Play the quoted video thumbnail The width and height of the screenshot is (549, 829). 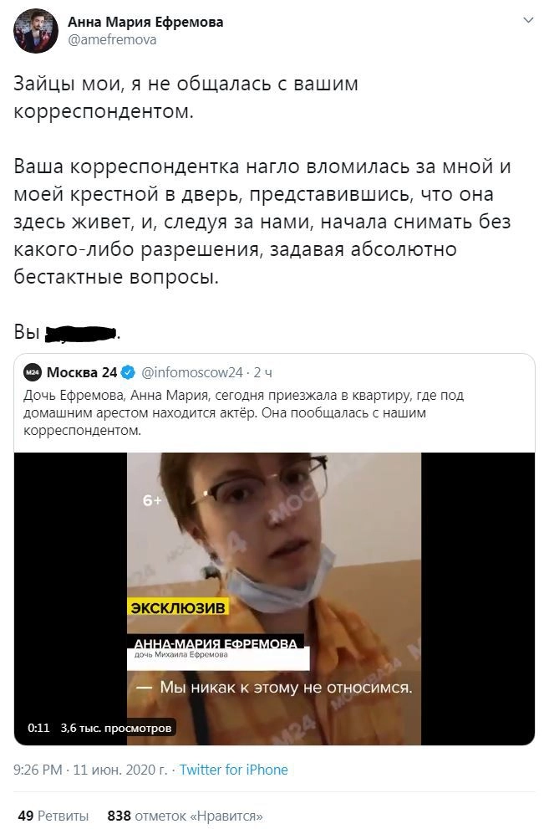[x=274, y=598]
